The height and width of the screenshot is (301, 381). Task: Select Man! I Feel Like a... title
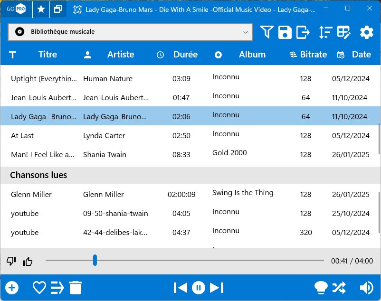pos(43,155)
